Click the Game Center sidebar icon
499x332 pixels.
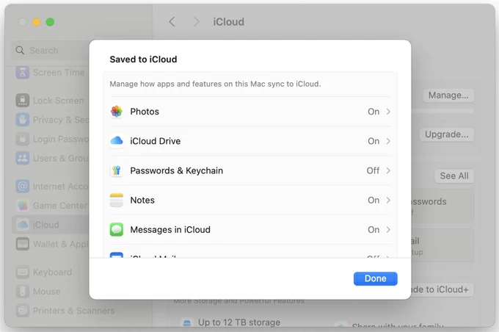click(23, 206)
